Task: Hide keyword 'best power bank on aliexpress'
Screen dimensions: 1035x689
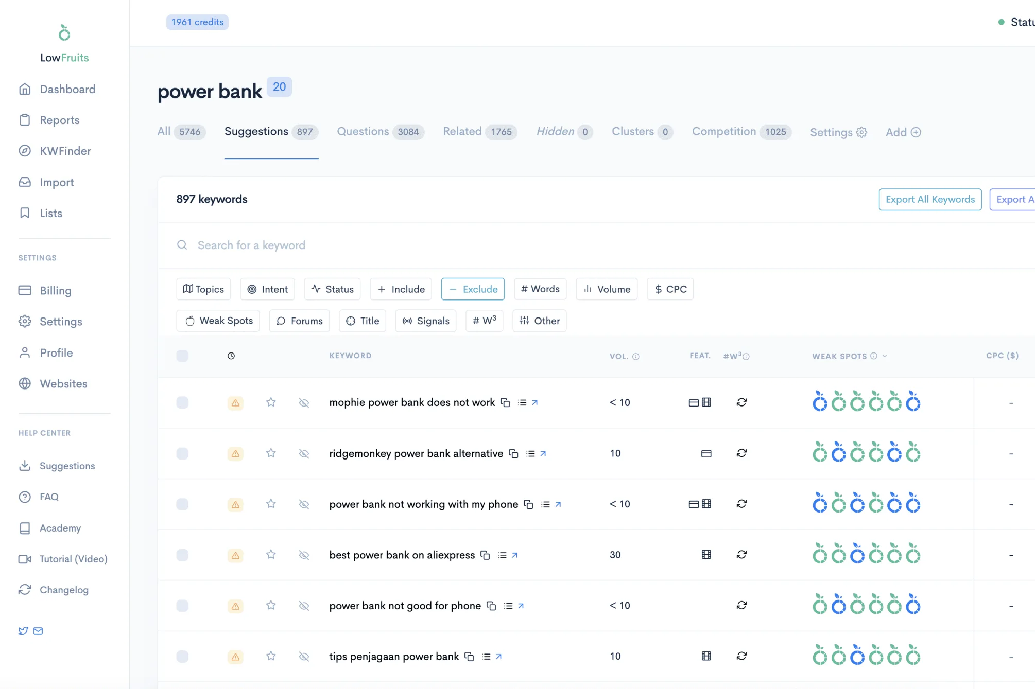Action: tap(304, 555)
